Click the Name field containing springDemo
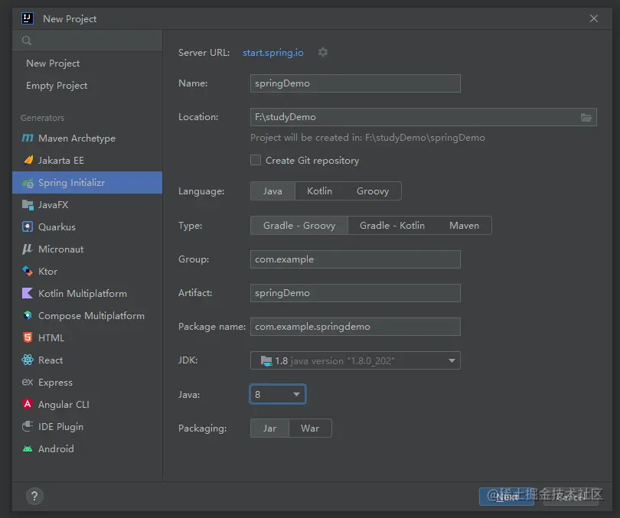The width and height of the screenshot is (620, 518). [x=355, y=83]
